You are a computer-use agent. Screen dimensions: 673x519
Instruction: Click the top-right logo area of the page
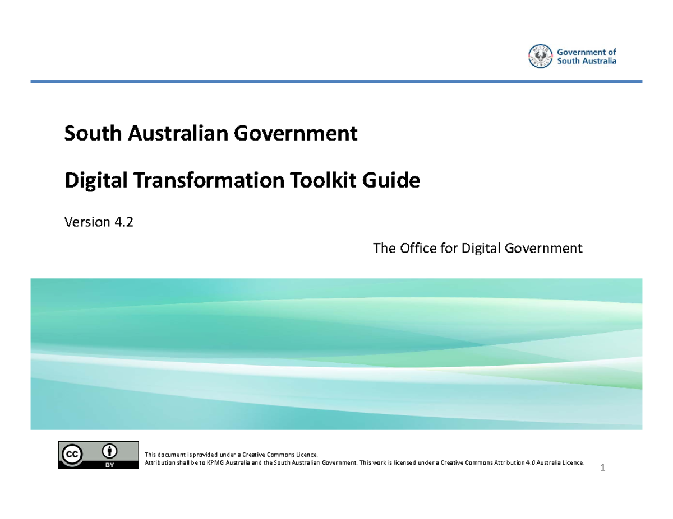(572, 55)
